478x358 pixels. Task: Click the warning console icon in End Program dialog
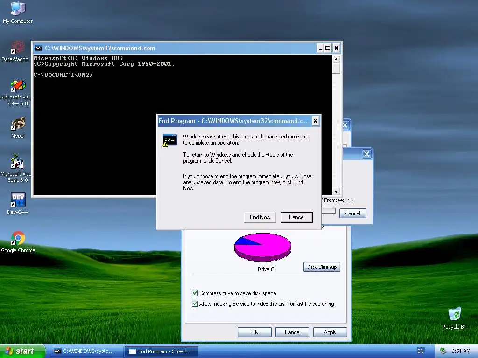pos(170,140)
